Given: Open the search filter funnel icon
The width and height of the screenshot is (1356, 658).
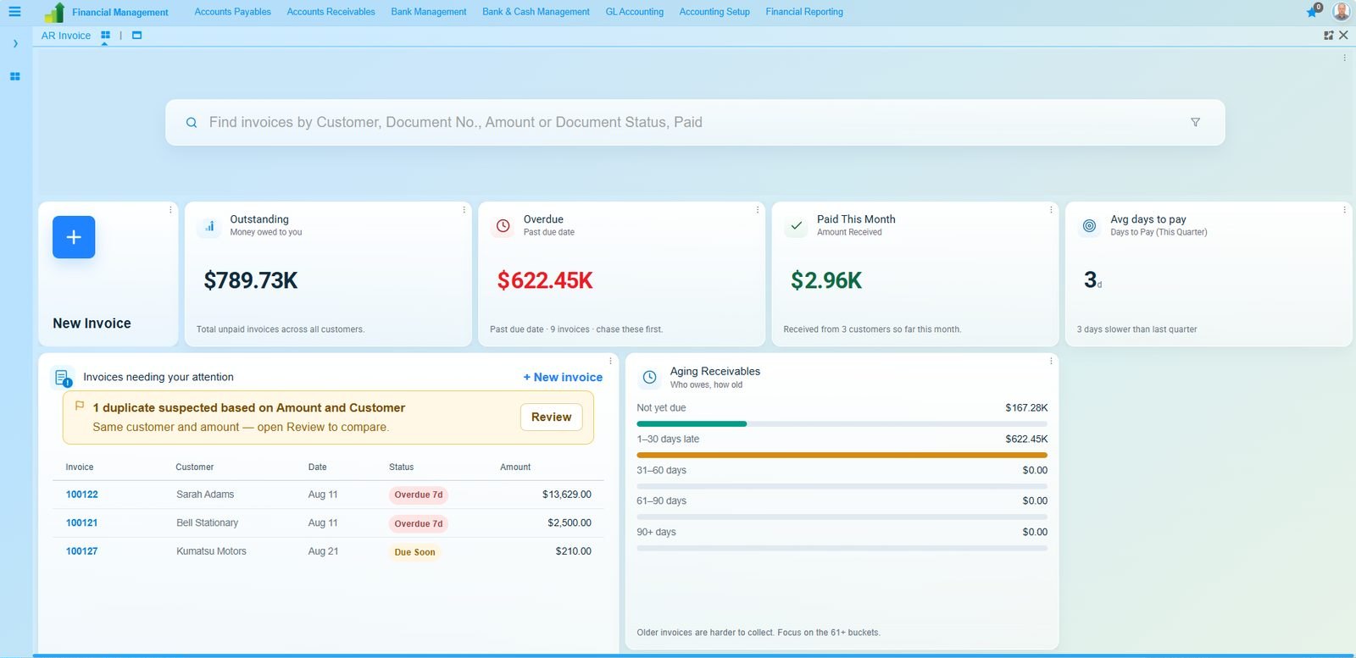Looking at the screenshot, I should pyautogui.click(x=1195, y=123).
